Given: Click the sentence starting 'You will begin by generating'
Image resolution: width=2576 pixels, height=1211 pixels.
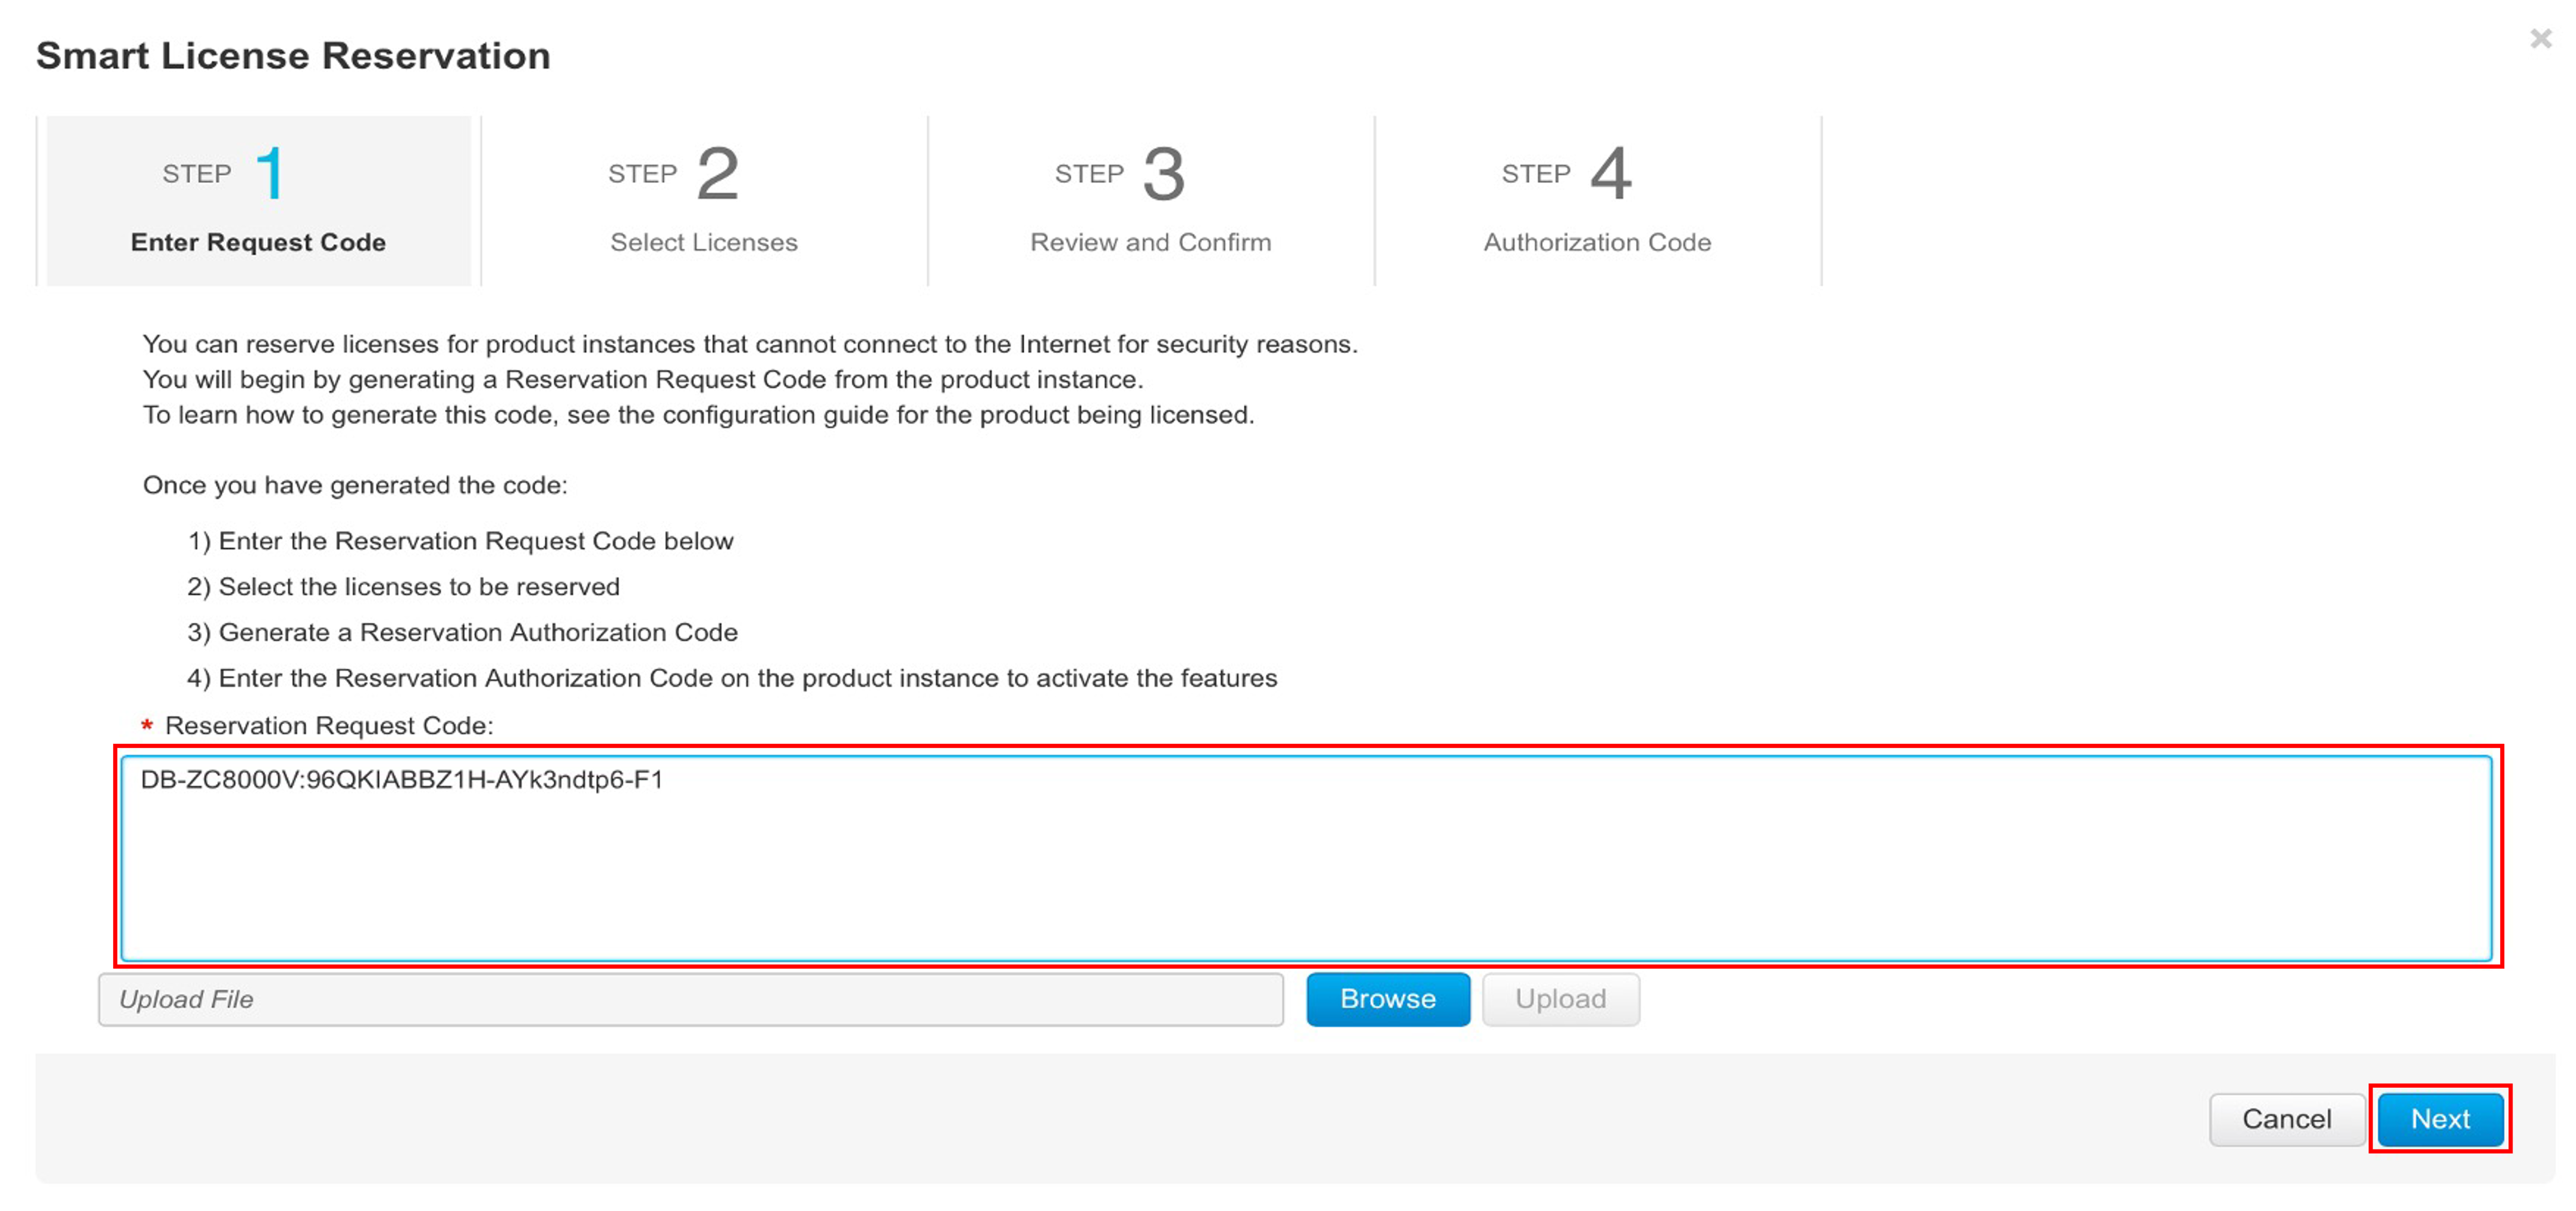Looking at the screenshot, I should tap(643, 380).
